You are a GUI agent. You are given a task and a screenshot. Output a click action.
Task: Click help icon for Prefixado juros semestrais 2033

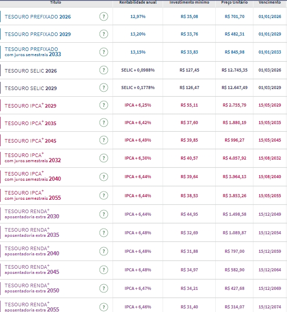tap(104, 52)
